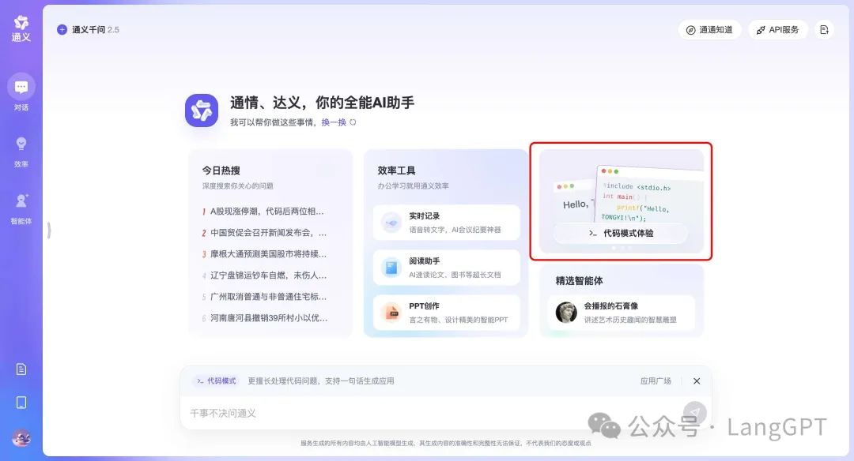The image size is (854, 461).
Task: Click the top-right notes icon
Action: click(824, 29)
